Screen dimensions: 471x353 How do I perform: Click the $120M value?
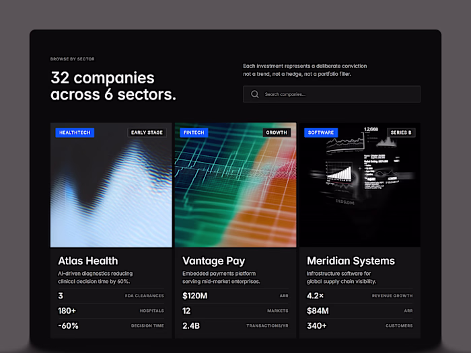(195, 296)
